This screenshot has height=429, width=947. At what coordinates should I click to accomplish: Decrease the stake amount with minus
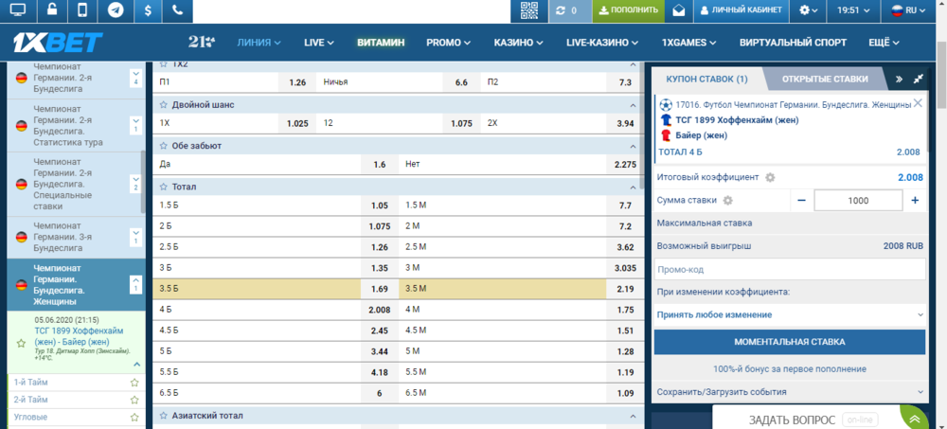[801, 200]
